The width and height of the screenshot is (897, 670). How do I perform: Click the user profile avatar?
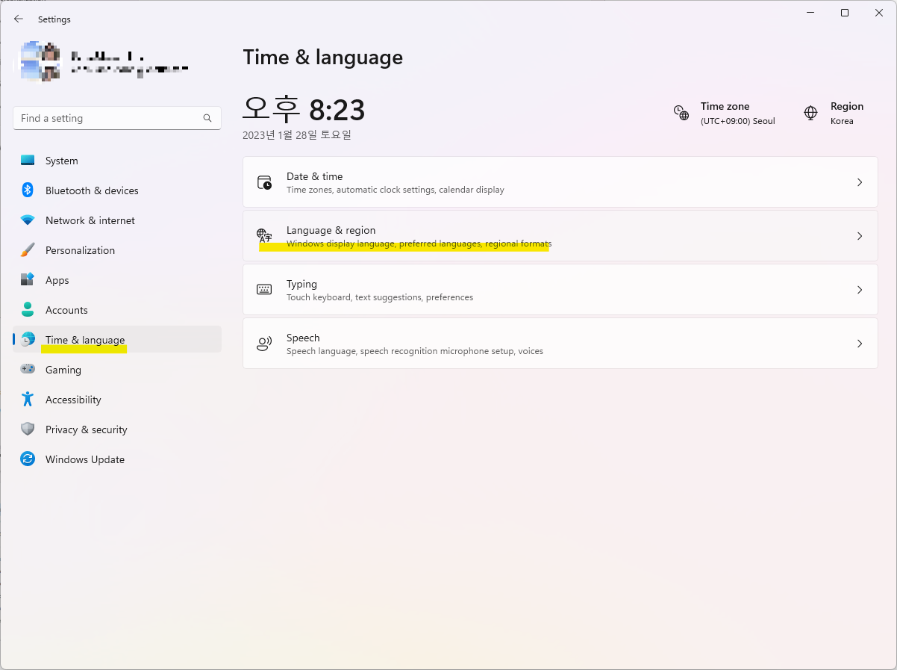pos(40,61)
